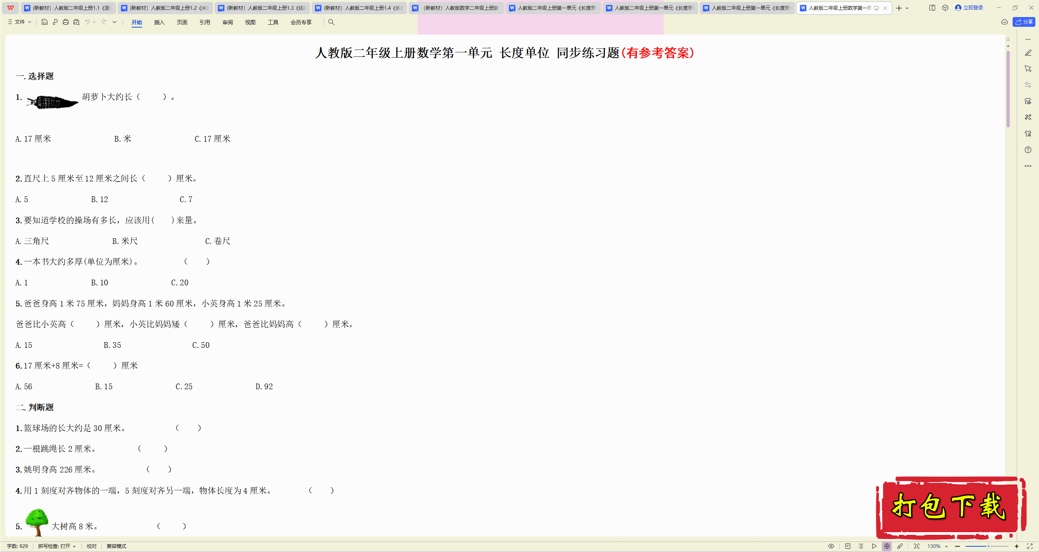Screen dimensions: 1039x552
Task: Click the blue 分享 share button
Action: (x=1024, y=22)
